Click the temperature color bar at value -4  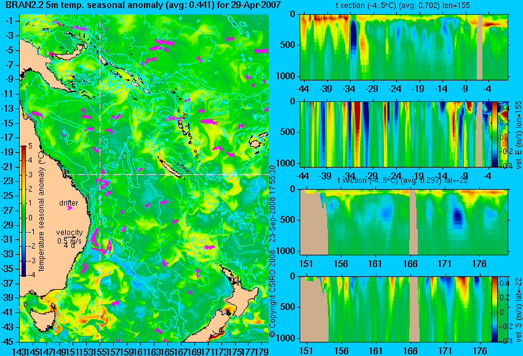(x=23, y=274)
